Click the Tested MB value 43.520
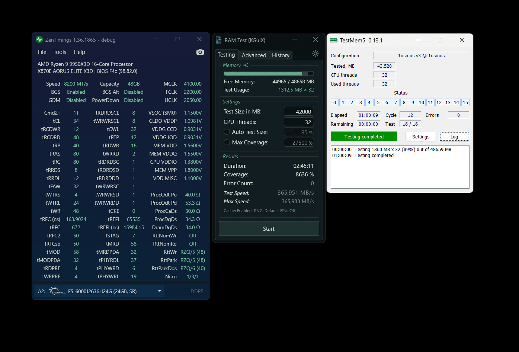The height and width of the screenshot is (352, 519). tap(384, 66)
